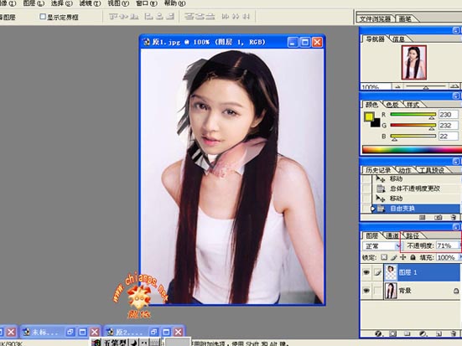Image resolution: width=462 pixels, height=346 pixels.
Task: Zoom out in the Navigator panel
Action: point(397,86)
